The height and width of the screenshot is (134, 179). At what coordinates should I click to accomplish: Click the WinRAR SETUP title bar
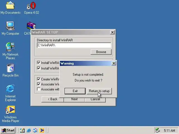[x=70, y=32]
